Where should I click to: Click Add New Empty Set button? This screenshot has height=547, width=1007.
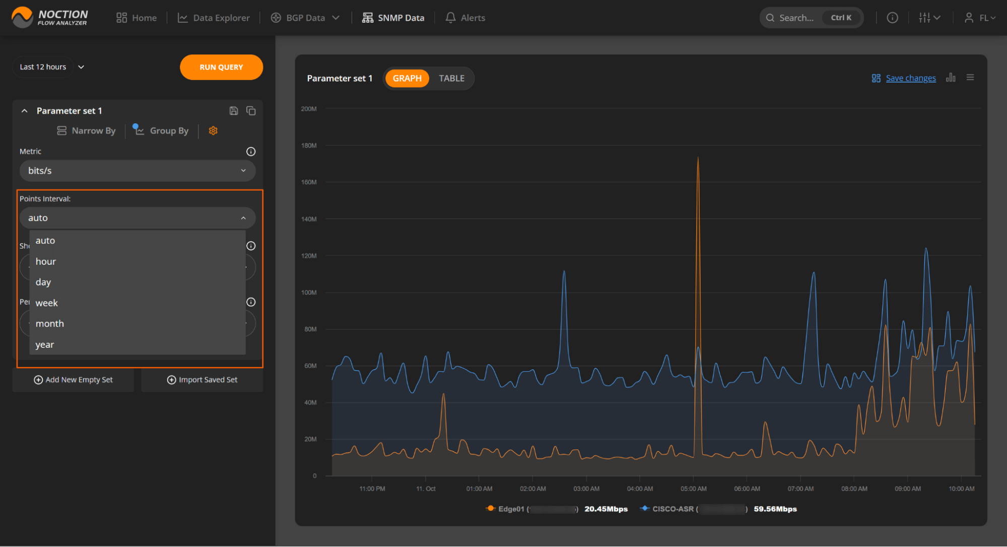(x=74, y=379)
